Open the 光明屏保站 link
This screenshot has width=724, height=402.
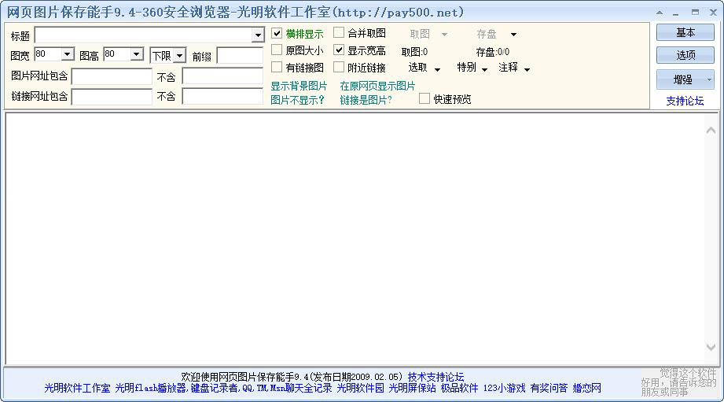(413, 388)
